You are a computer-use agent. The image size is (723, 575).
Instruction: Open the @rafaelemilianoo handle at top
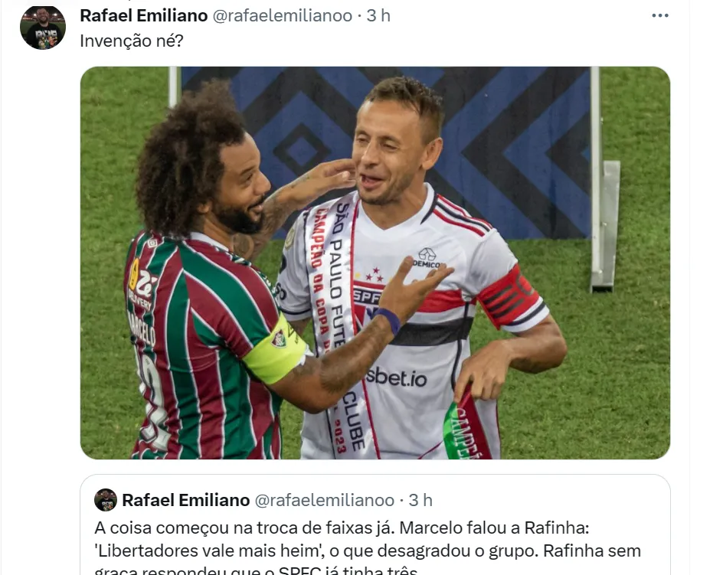point(282,15)
